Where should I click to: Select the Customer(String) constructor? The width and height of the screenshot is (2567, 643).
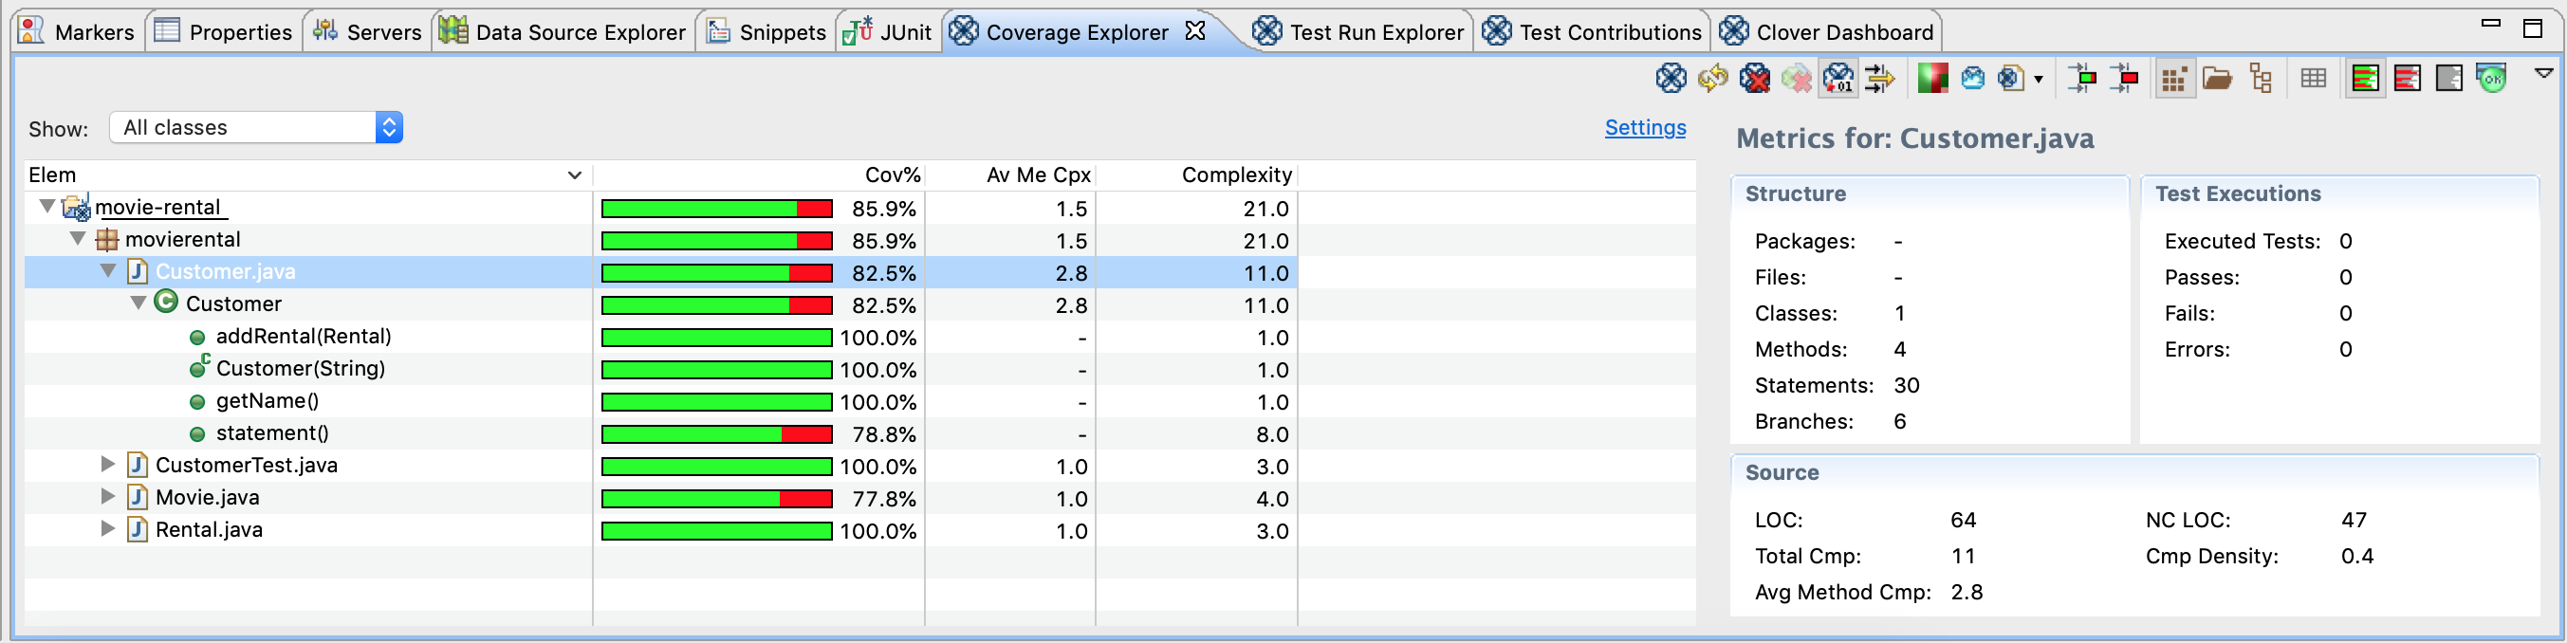click(x=300, y=368)
